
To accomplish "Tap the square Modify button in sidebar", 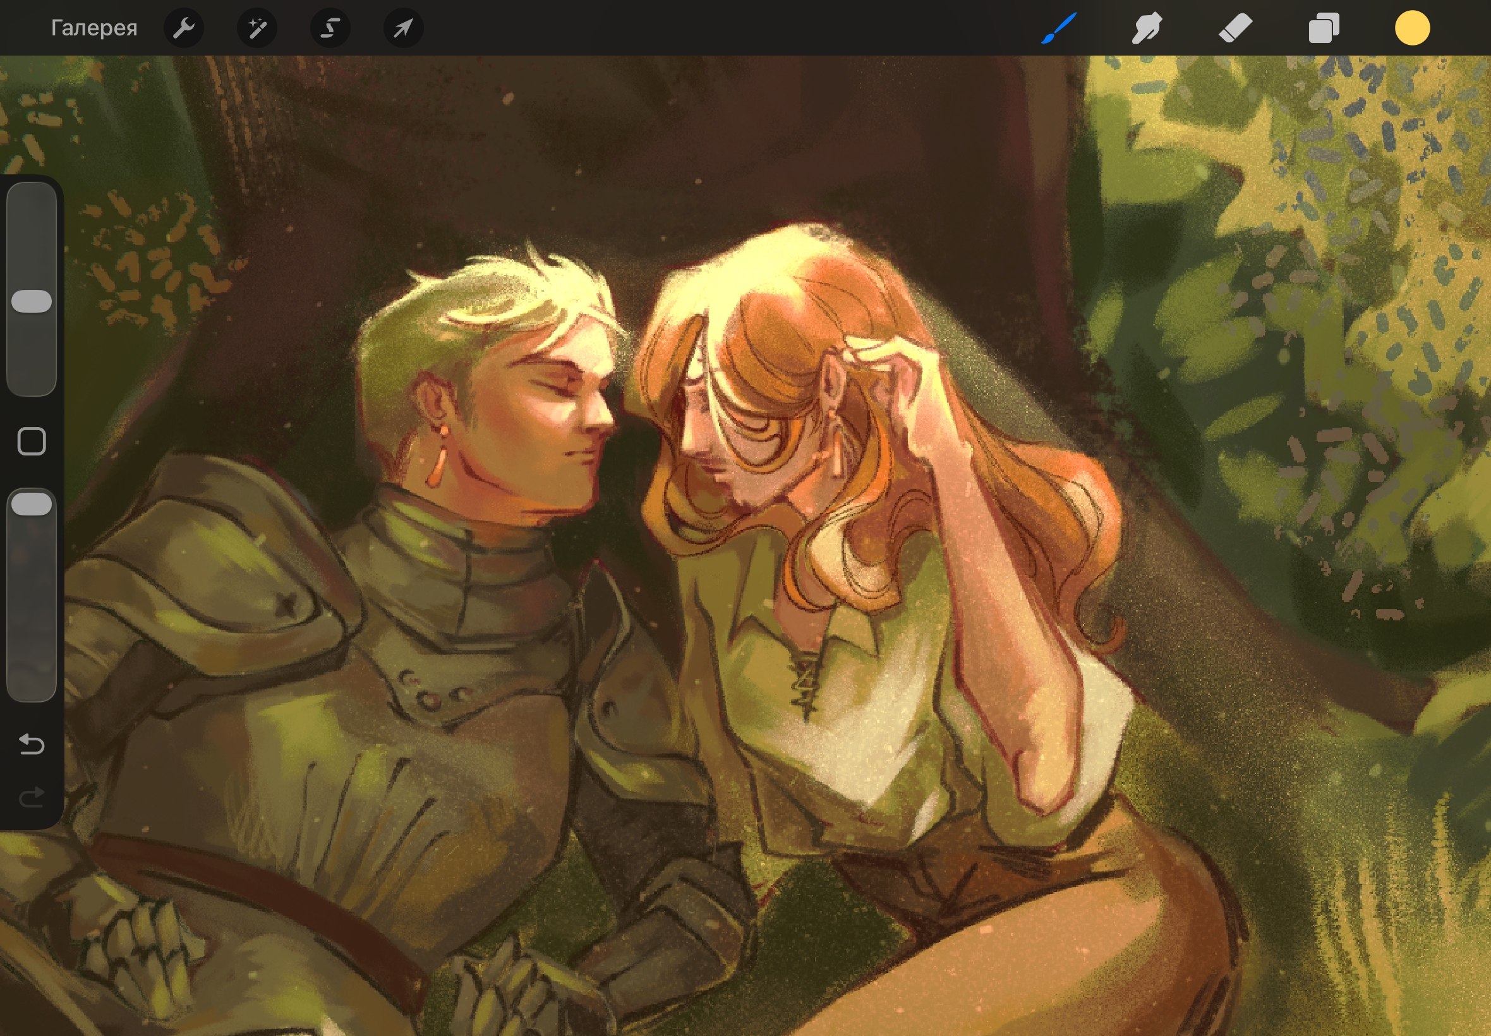I will click(x=32, y=442).
